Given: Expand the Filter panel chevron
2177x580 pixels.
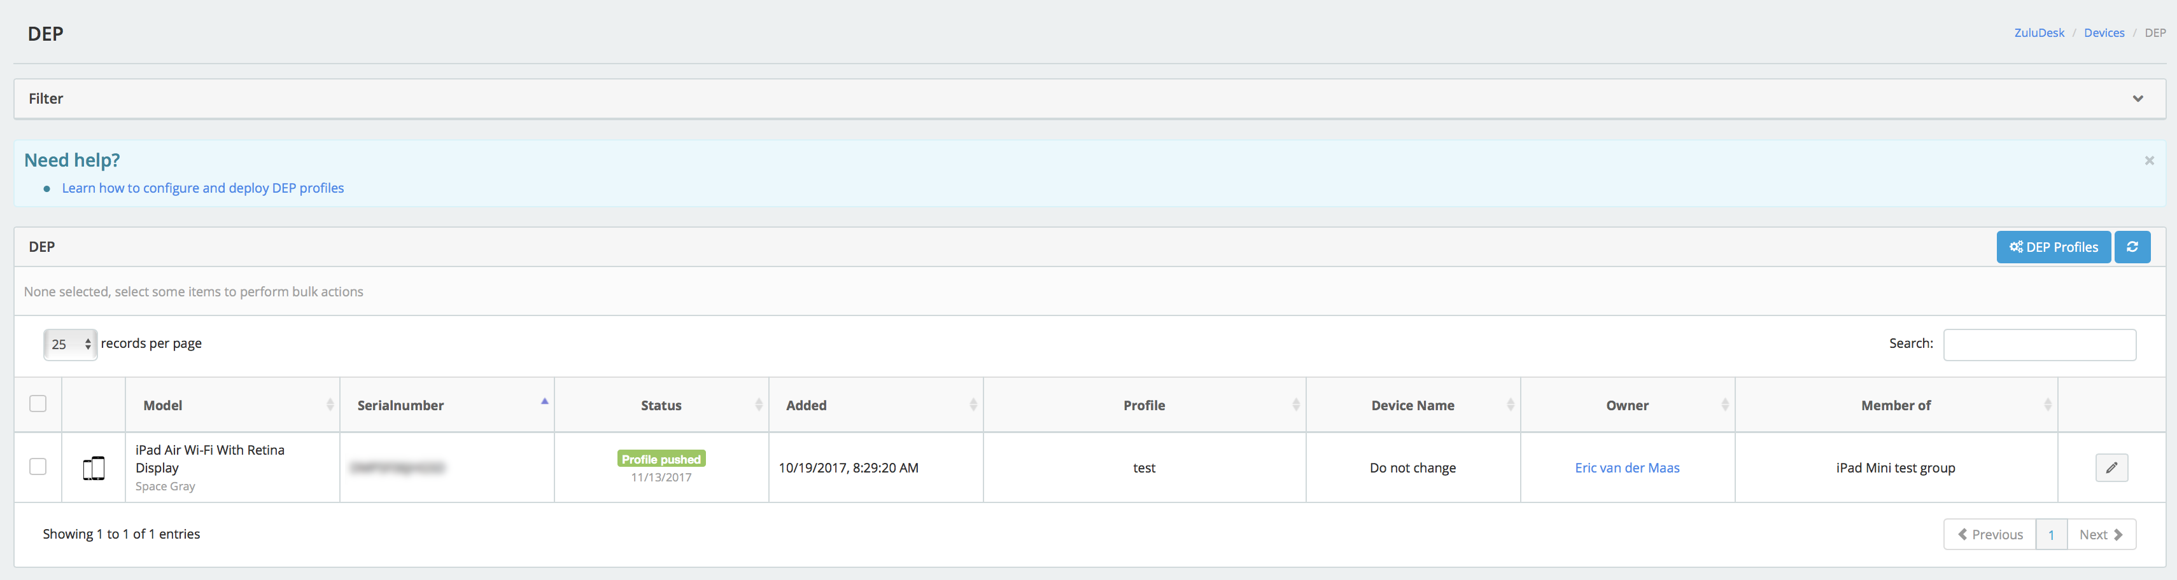Looking at the screenshot, I should pyautogui.click(x=2138, y=99).
